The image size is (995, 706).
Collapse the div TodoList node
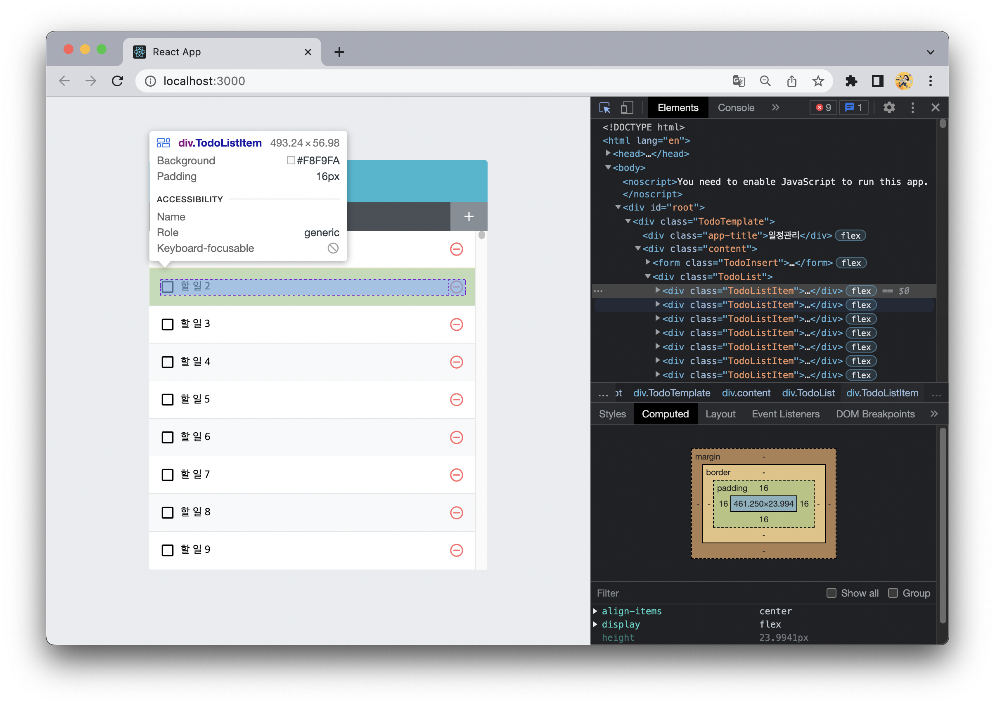click(x=647, y=277)
